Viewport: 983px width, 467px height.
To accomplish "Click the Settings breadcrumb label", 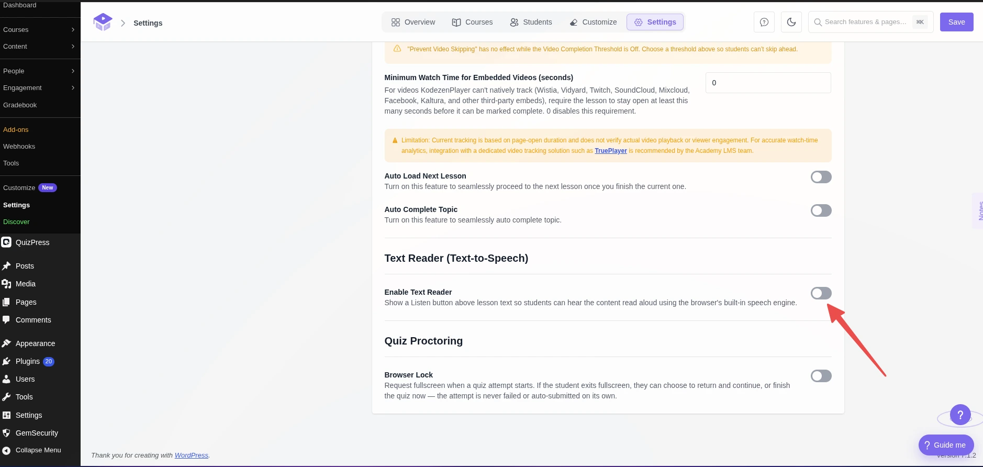I will (148, 23).
